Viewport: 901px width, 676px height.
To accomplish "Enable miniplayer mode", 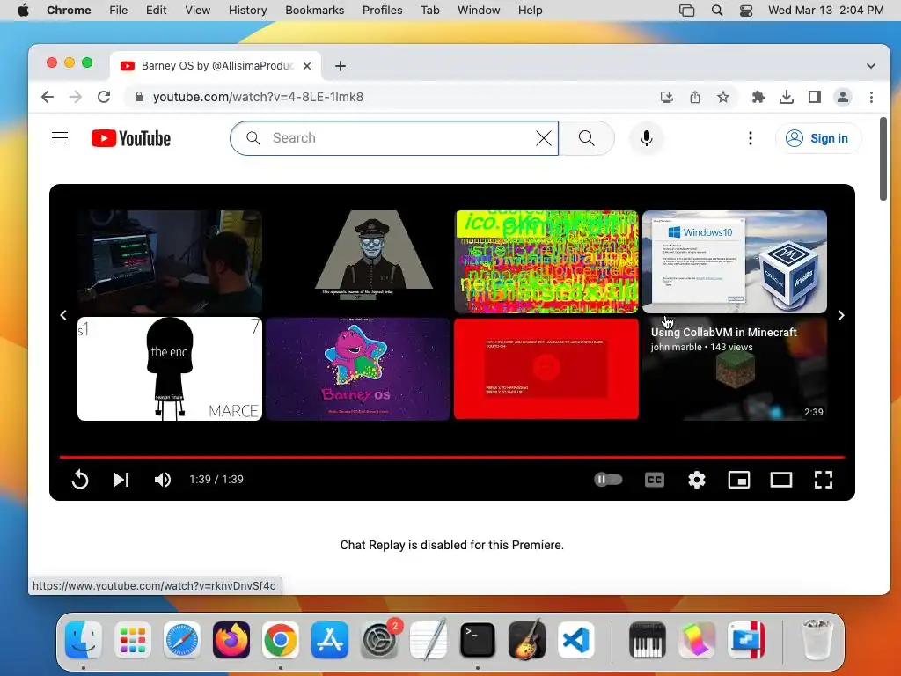I will [739, 480].
